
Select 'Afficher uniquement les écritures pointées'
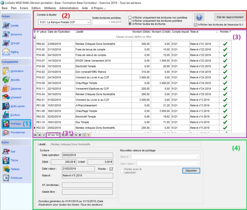pos(130,21)
